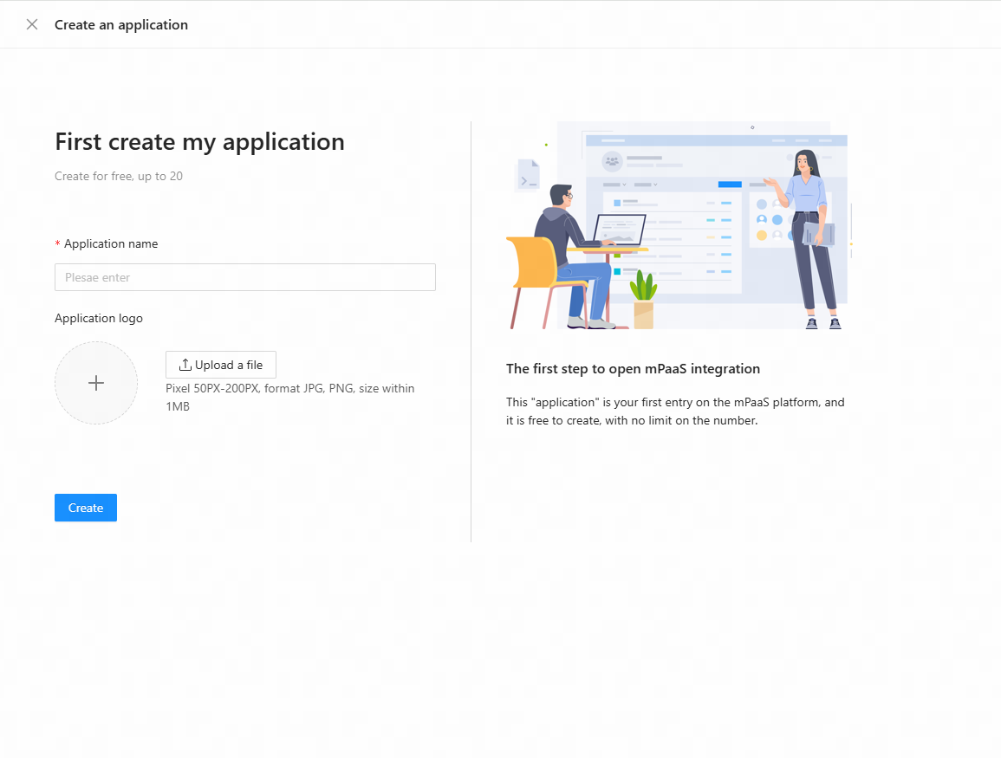Image resolution: width=1001 pixels, height=758 pixels.
Task: Click the 'Create an application' title text
Action: [121, 25]
